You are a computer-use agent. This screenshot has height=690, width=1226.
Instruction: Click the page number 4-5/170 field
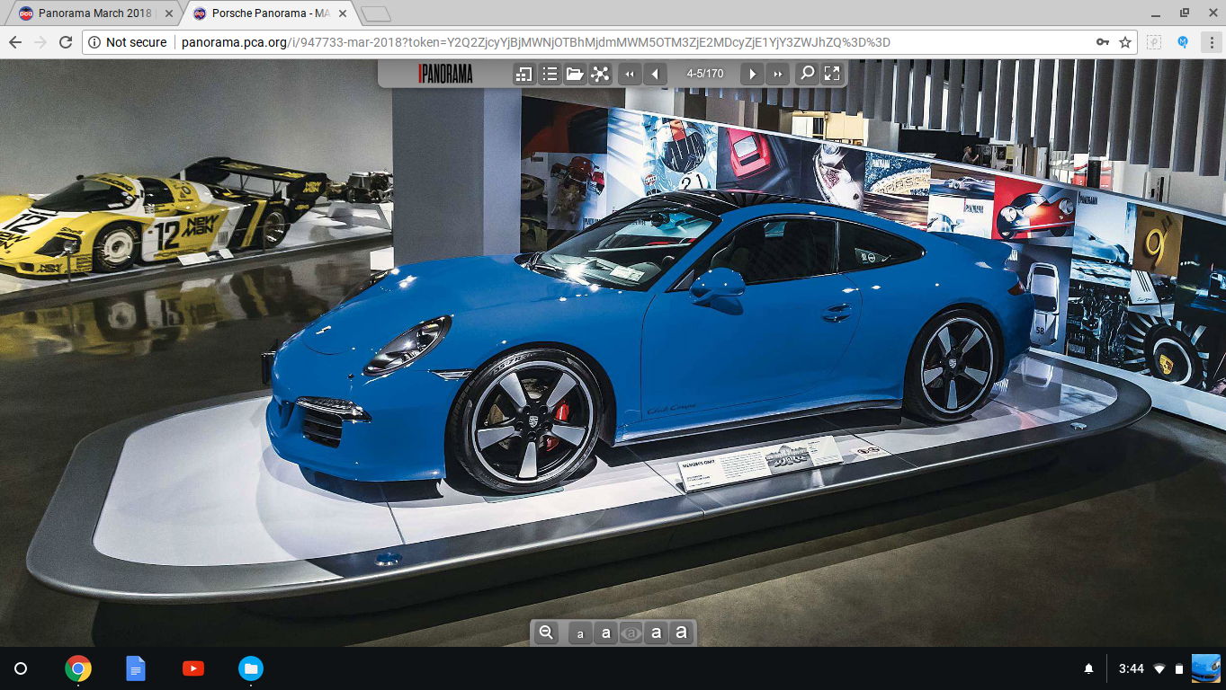tap(704, 74)
